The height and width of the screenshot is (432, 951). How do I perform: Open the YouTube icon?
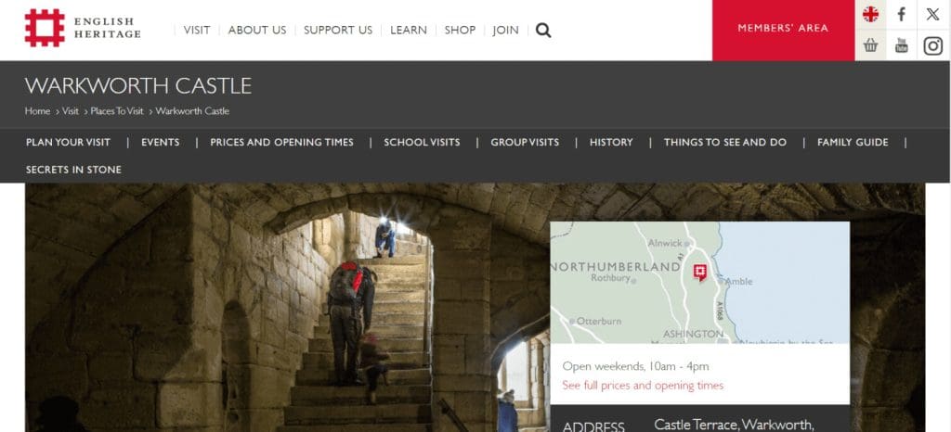(901, 45)
